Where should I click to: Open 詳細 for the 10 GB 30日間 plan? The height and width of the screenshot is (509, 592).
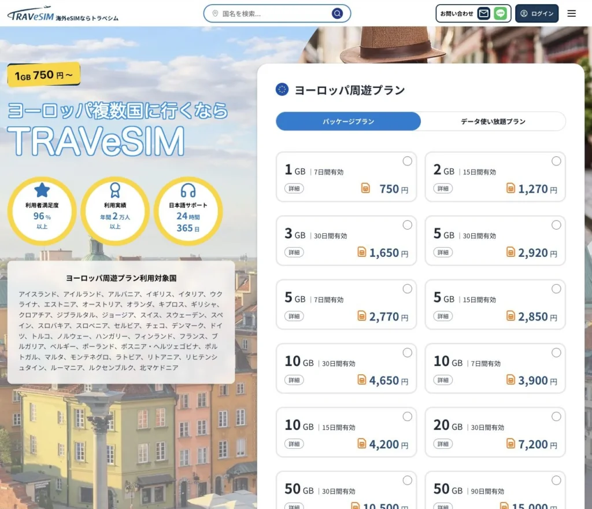point(294,380)
